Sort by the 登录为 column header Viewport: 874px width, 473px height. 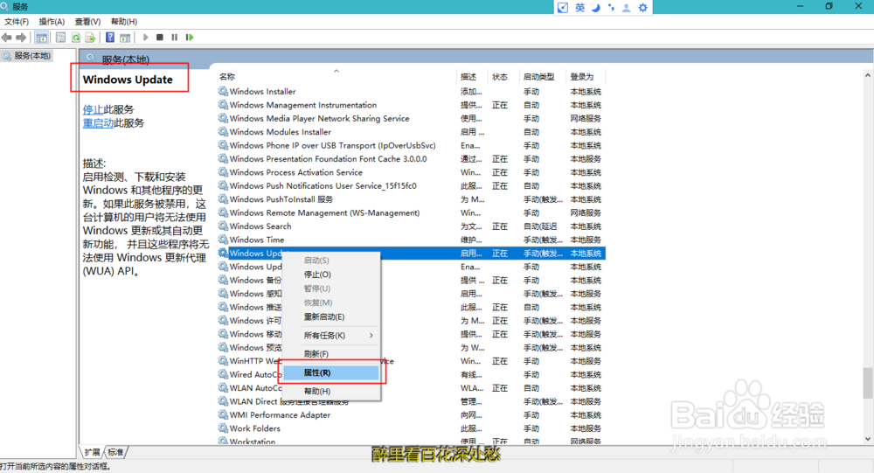[x=586, y=77]
